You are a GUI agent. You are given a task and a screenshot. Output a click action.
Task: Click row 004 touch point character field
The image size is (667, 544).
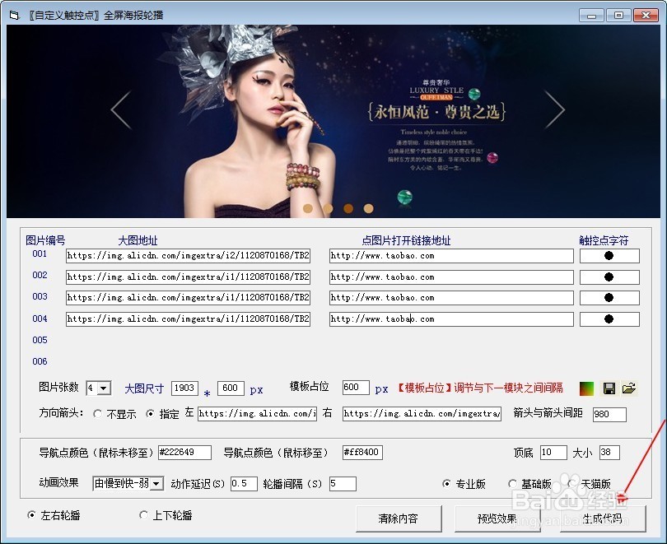click(x=609, y=319)
